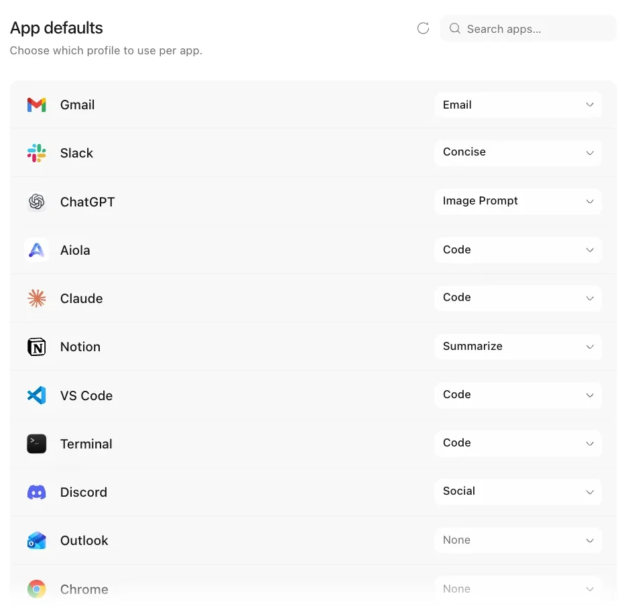
Task: Open Outlook's None profile dropdown
Action: (x=518, y=540)
